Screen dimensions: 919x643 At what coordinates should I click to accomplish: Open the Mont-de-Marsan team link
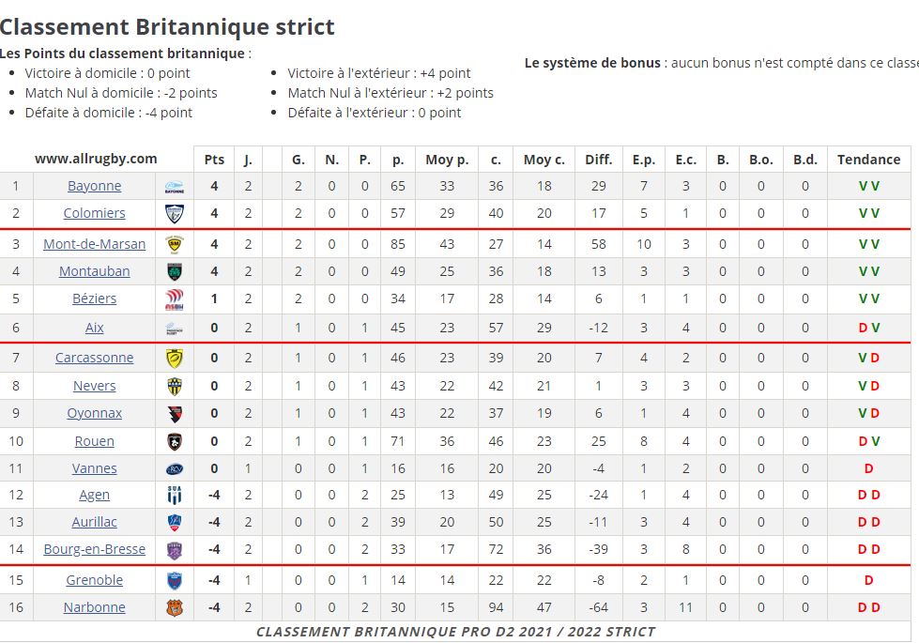95,244
